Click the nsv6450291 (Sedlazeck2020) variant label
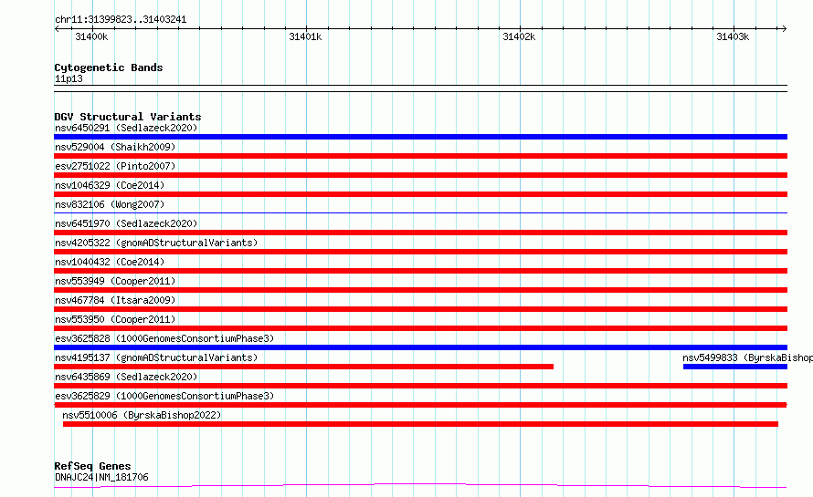 point(126,128)
